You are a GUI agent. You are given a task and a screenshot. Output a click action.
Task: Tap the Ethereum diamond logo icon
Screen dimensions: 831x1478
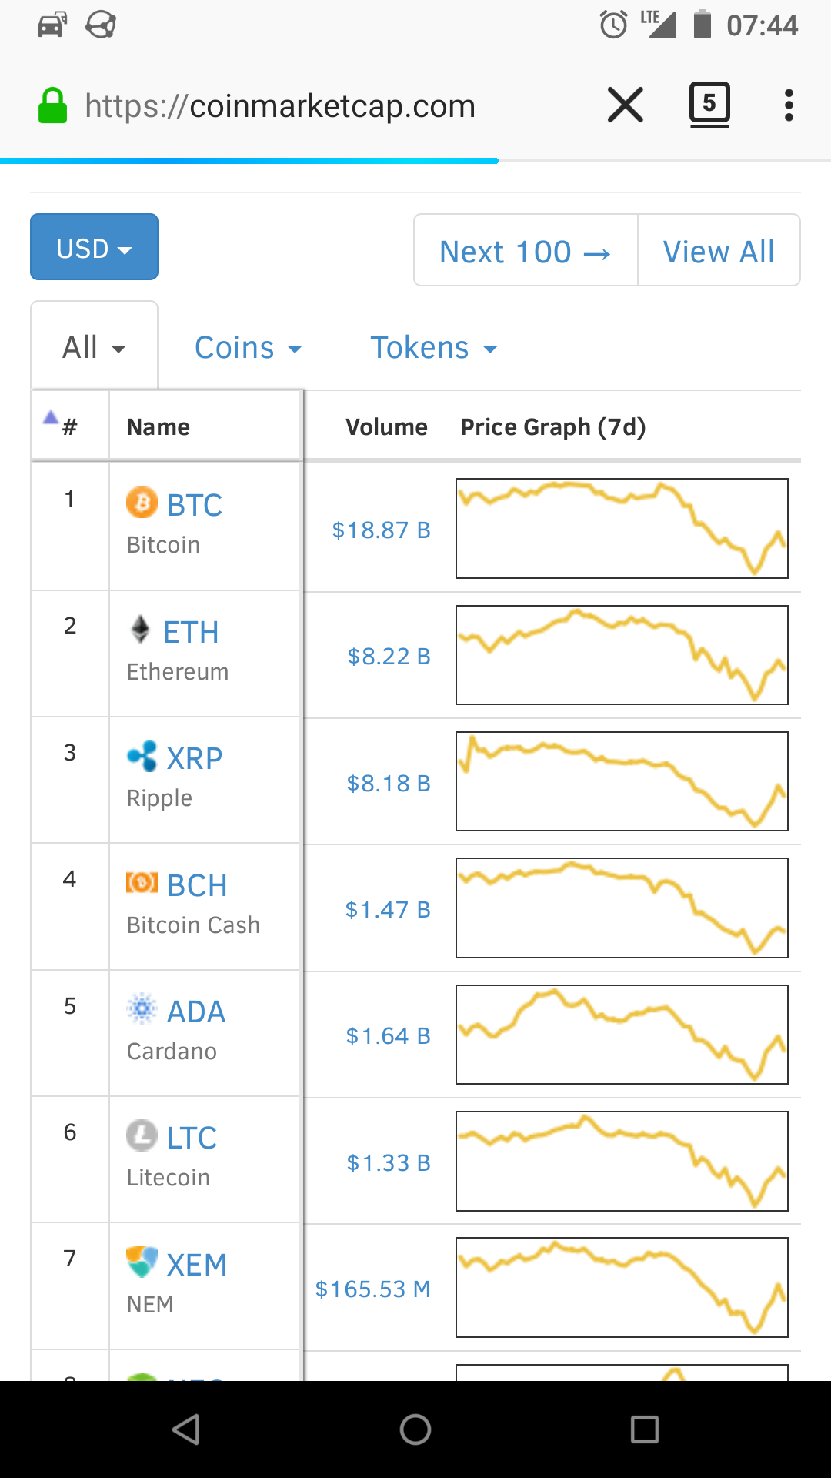click(140, 630)
